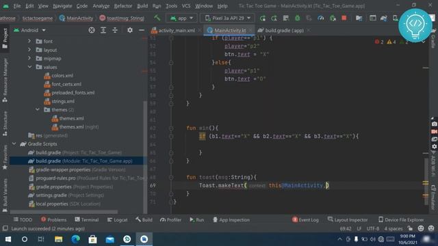Open Resource Manager tool window
Image resolution: width=438 pixels, height=246 pixels.
click(x=5, y=80)
